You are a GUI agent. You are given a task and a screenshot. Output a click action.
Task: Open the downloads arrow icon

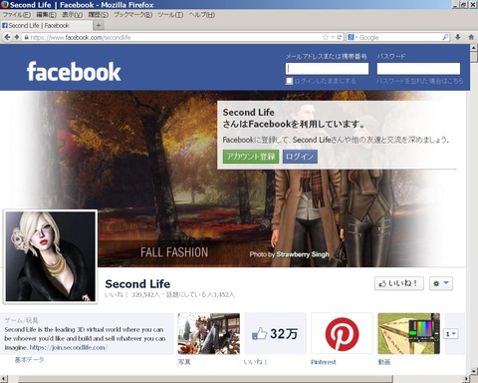458,37
